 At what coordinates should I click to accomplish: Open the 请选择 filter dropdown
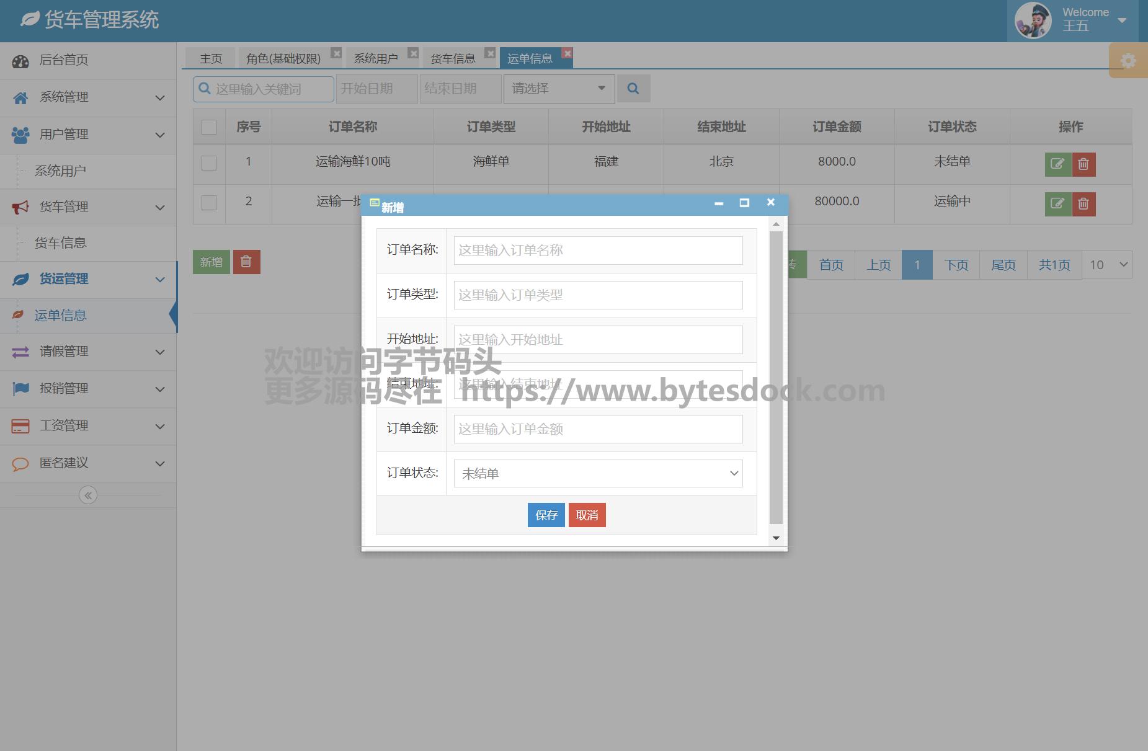point(558,89)
